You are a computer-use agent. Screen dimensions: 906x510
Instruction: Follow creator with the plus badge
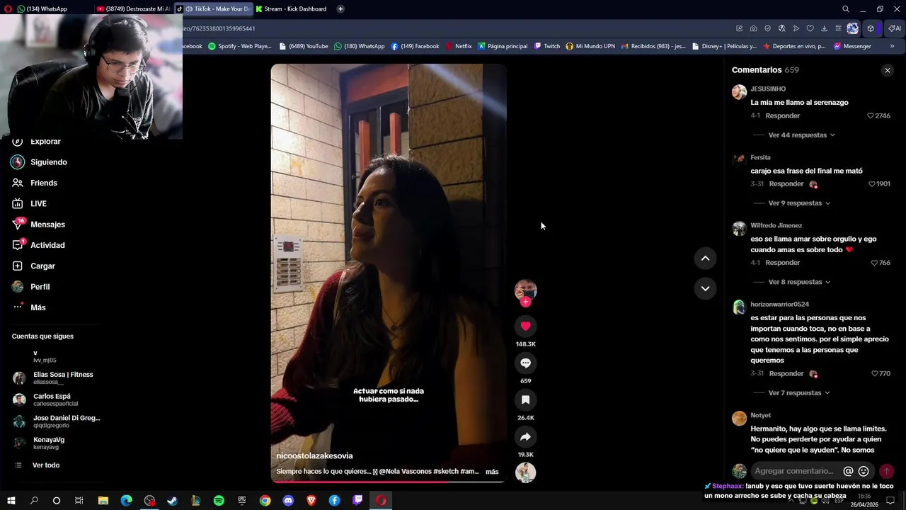pyautogui.click(x=525, y=302)
